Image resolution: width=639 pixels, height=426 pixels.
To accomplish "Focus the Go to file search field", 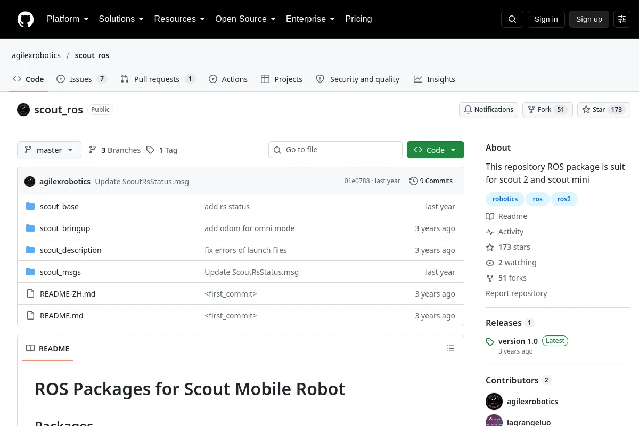I will (335, 150).
